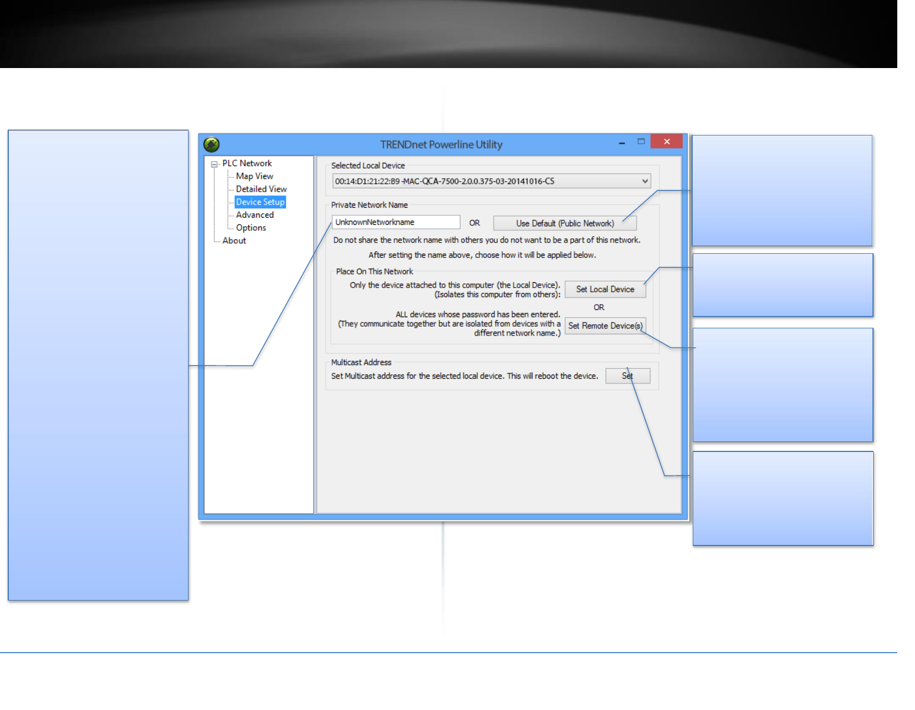915x710 pixels.
Task: Click the Set Remote Device(s) button
Action: tap(605, 326)
